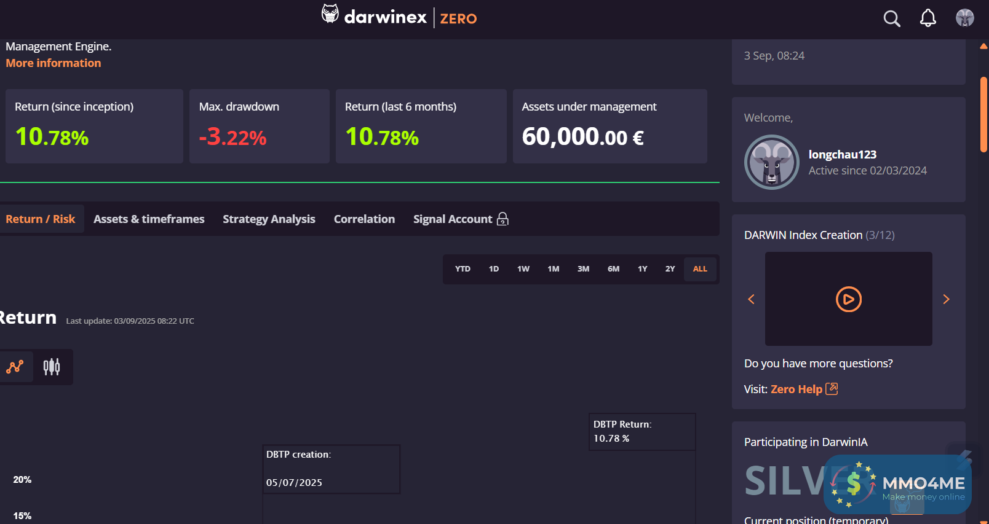Click the Zero Help external link icon
989x524 pixels.
[832, 389]
